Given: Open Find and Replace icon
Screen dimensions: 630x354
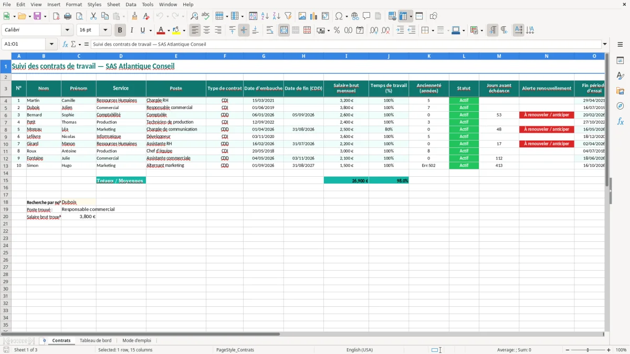Looking at the screenshot, I should (x=194, y=16).
